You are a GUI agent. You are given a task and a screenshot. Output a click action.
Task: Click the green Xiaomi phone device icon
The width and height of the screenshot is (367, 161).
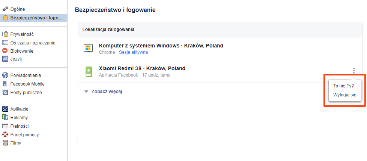pyautogui.click(x=88, y=71)
